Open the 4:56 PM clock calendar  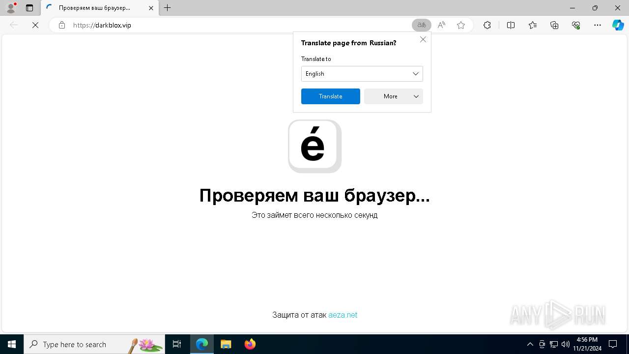pyautogui.click(x=587, y=344)
